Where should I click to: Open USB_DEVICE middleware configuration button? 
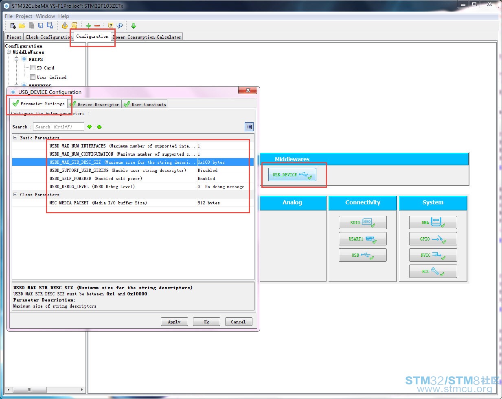point(292,175)
